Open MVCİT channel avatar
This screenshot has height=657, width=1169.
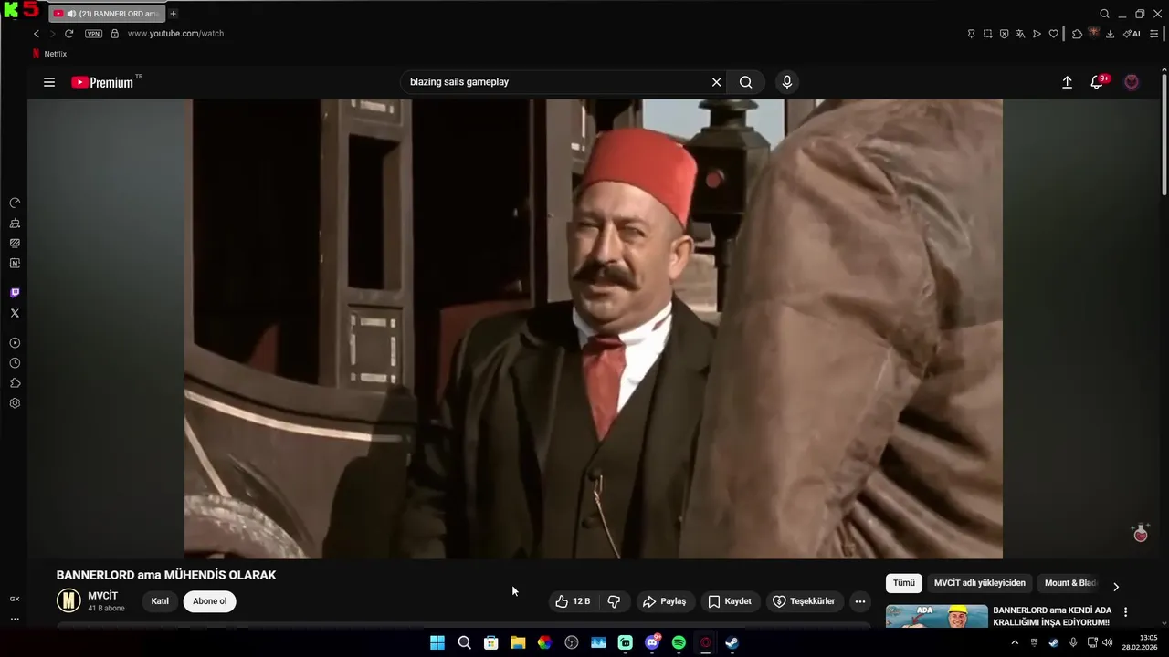tap(68, 600)
